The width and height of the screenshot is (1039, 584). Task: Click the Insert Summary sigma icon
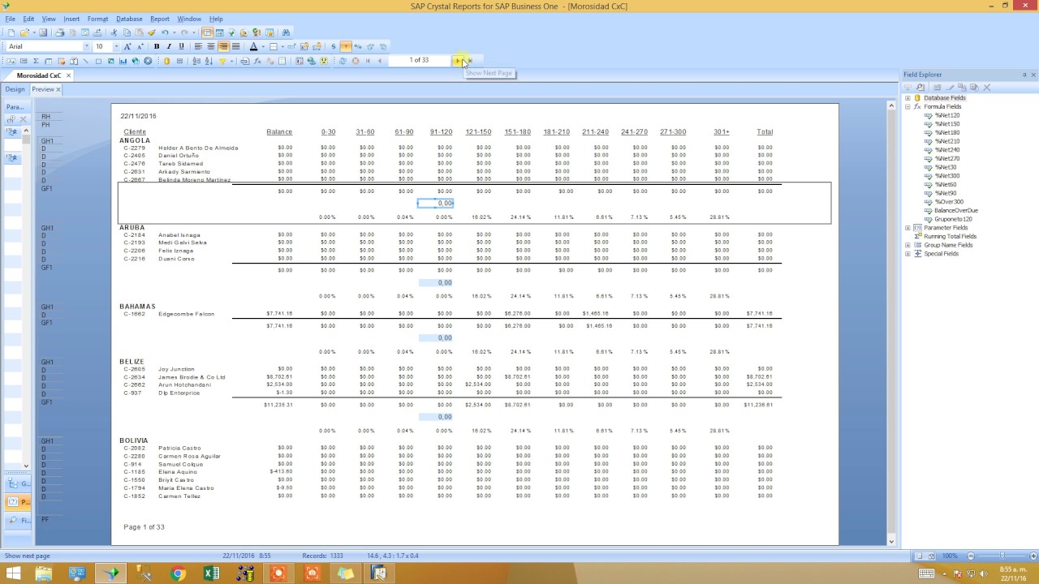36,61
